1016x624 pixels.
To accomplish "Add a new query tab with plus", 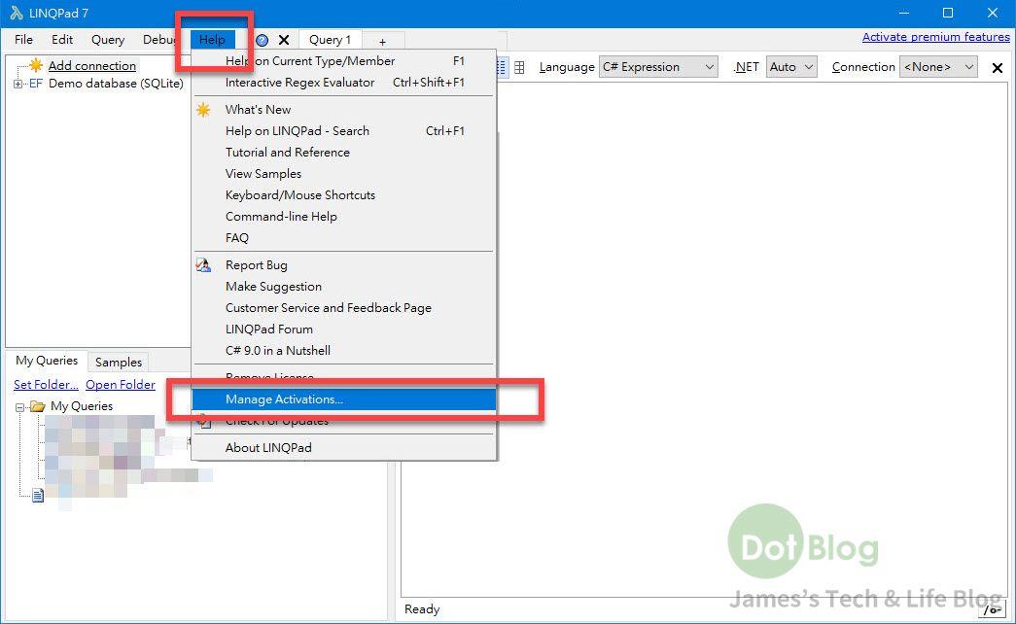I will (382, 41).
